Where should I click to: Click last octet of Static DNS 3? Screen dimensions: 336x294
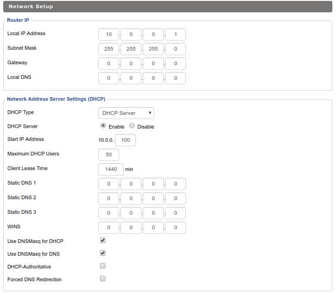pos(176,213)
